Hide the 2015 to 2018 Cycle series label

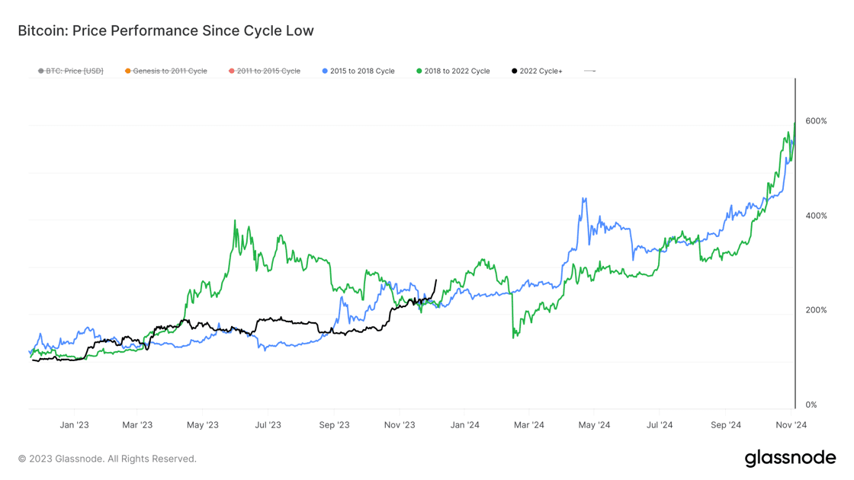click(x=362, y=71)
